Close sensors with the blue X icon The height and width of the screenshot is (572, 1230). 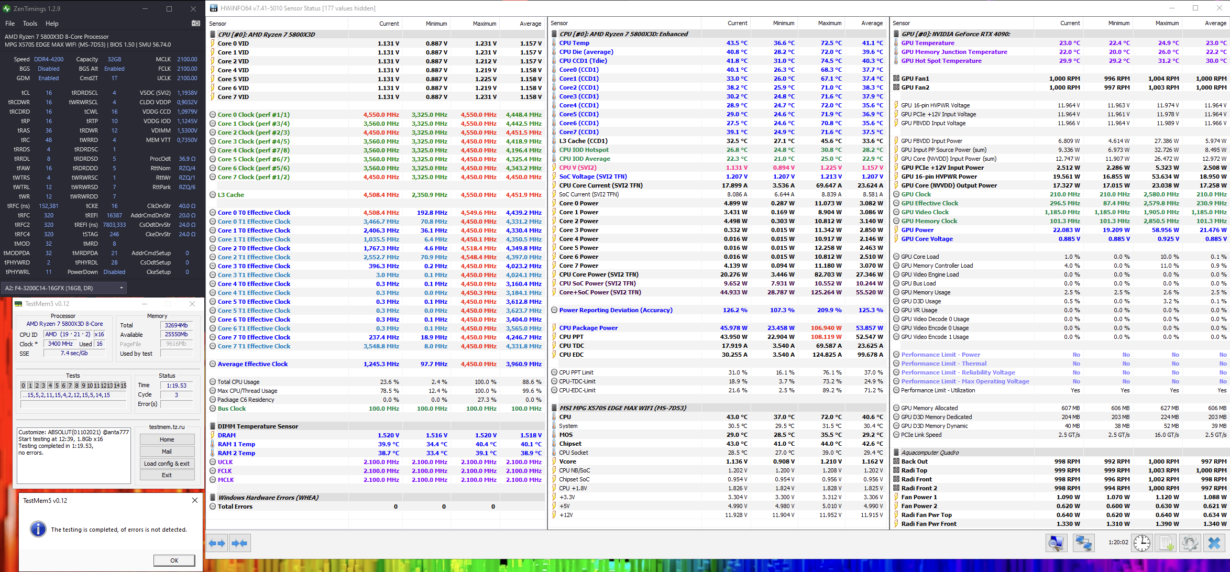click(x=1214, y=543)
